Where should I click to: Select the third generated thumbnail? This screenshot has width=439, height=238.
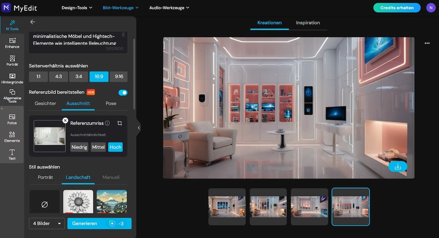(309, 207)
